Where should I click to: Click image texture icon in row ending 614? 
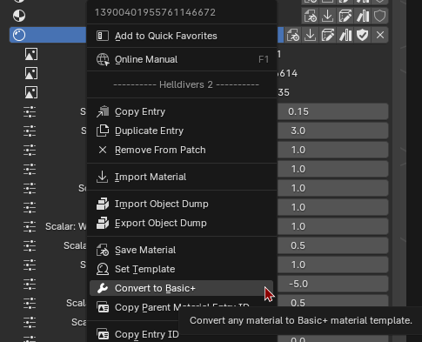pyautogui.click(x=31, y=73)
